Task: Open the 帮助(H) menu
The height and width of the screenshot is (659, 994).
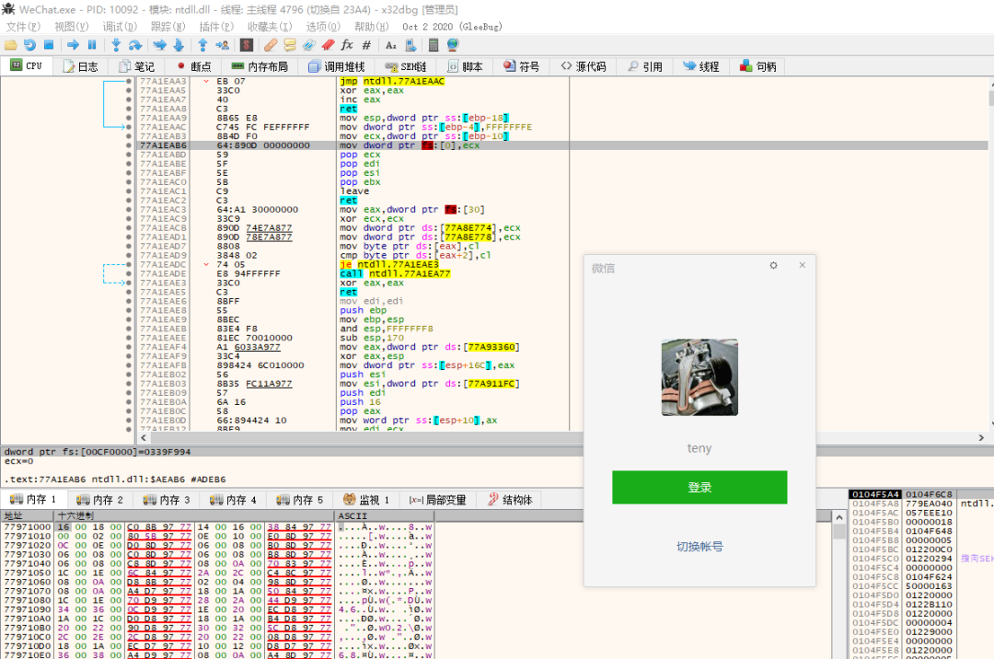Action: coord(372,27)
